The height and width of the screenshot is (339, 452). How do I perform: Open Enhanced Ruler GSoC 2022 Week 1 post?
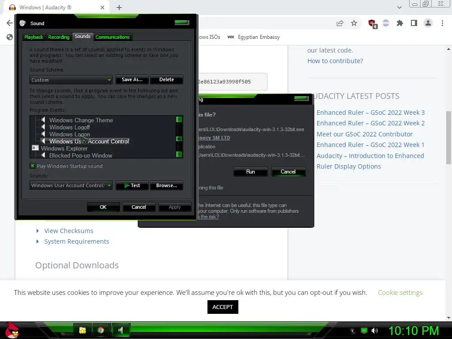(370, 145)
